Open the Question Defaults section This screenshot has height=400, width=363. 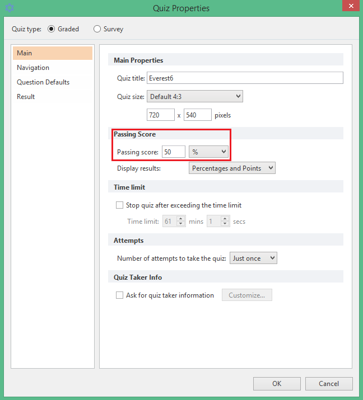pyautogui.click(x=53, y=82)
